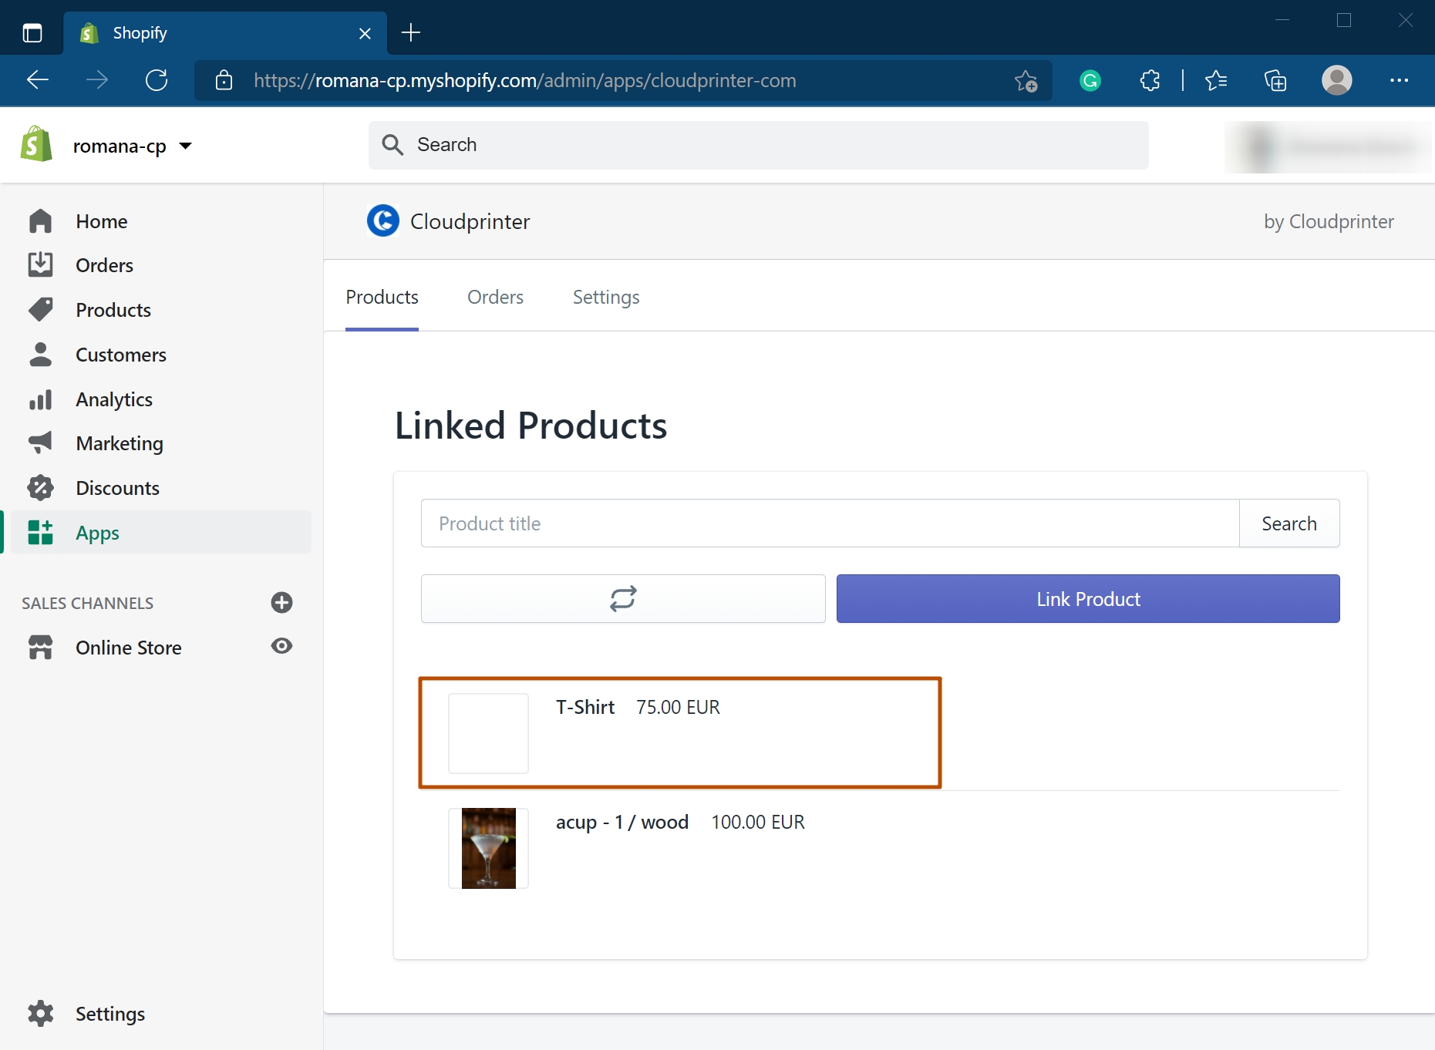
Task: View Online Store with eye icon
Action: 281,646
